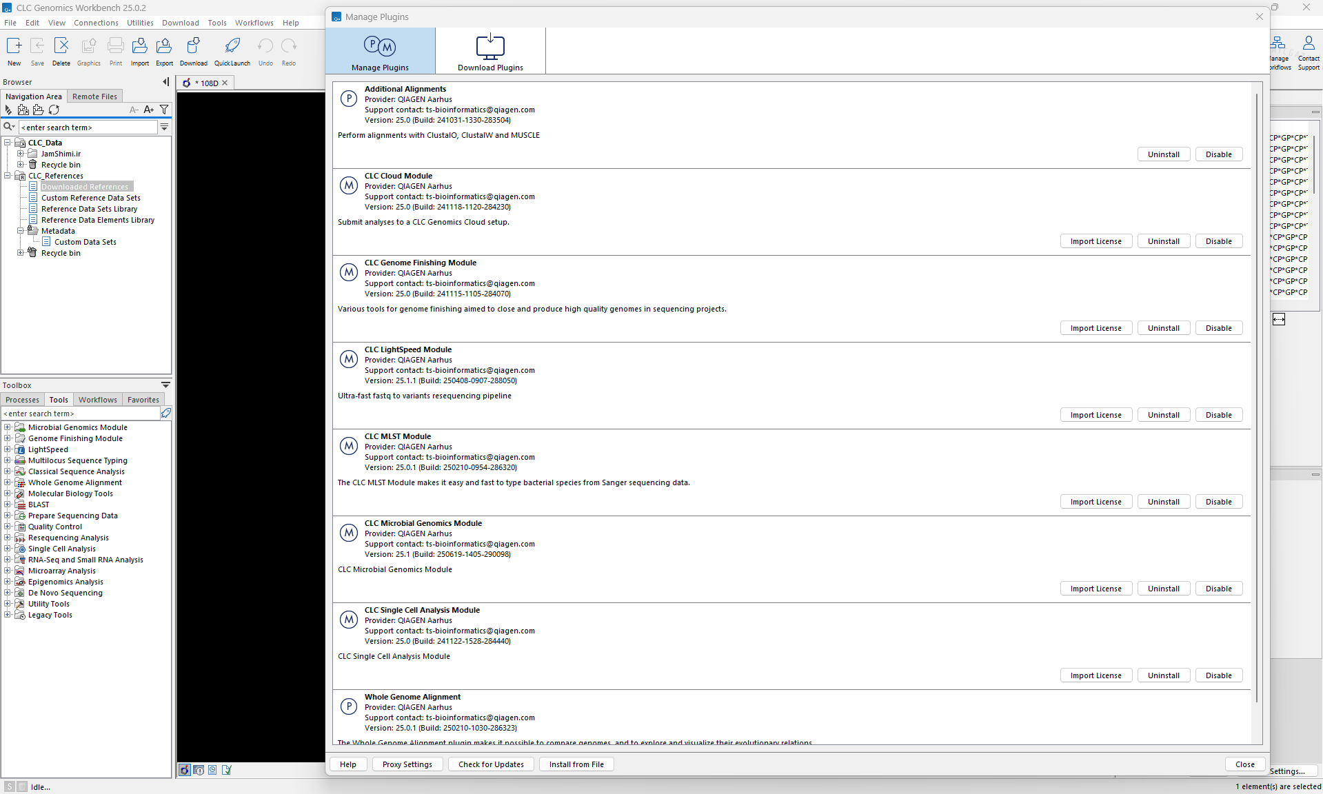
Task: Uninstall the Additional Alignments plugin
Action: [x=1164, y=154]
